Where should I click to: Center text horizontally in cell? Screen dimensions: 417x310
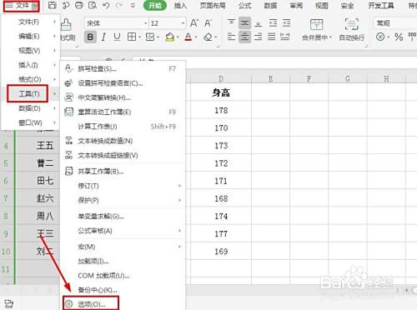point(244,37)
